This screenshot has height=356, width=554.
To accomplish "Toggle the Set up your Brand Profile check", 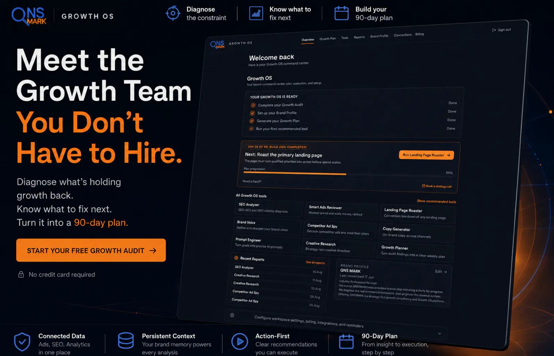I will coord(252,113).
